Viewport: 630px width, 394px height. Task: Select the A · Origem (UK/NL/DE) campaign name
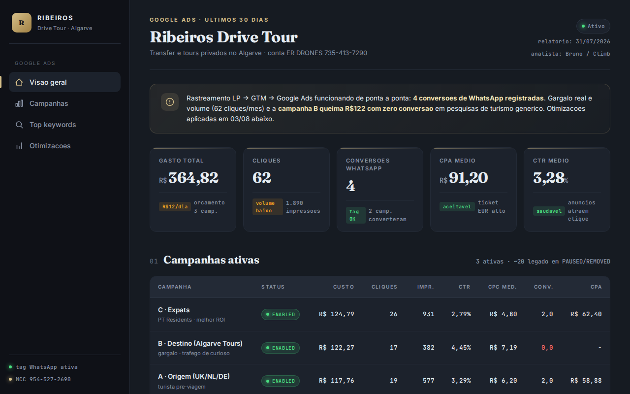(x=194, y=376)
